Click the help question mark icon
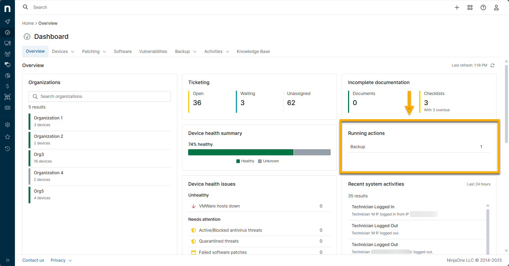 (483, 7)
